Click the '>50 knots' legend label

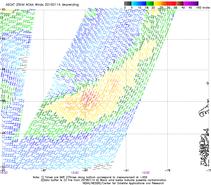pyautogui.click(x=203, y=8)
